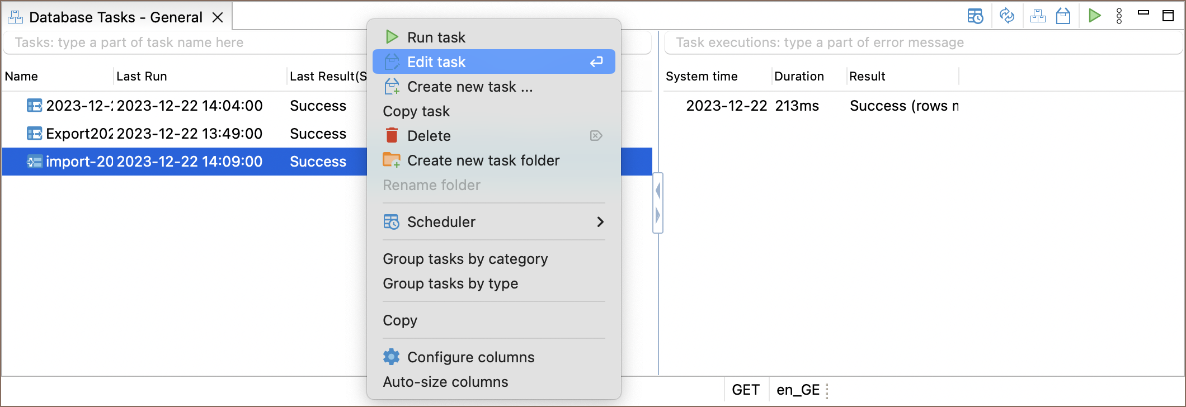Click the task name filter field
Screen dimensions: 1186x407
tap(185, 42)
